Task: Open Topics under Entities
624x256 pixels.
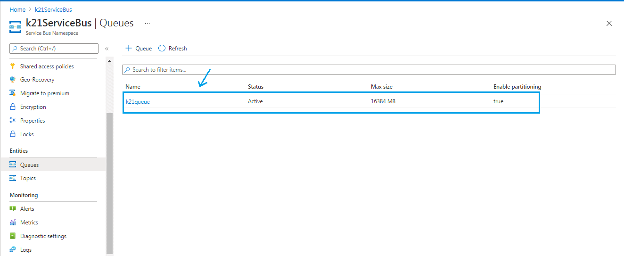Action: pyautogui.click(x=28, y=178)
